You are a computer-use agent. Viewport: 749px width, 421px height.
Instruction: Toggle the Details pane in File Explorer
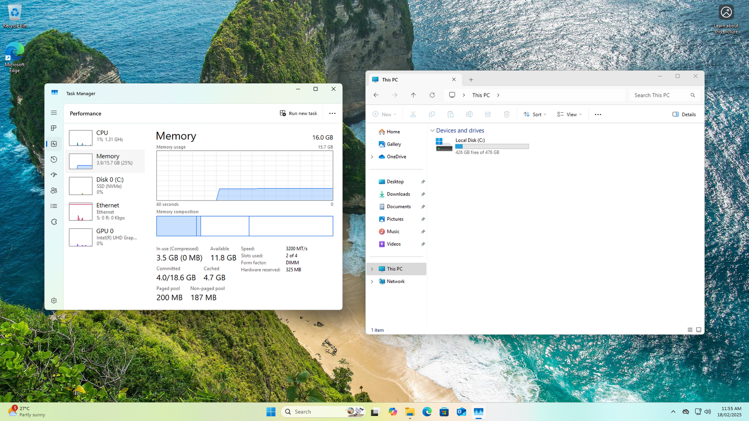coord(684,114)
